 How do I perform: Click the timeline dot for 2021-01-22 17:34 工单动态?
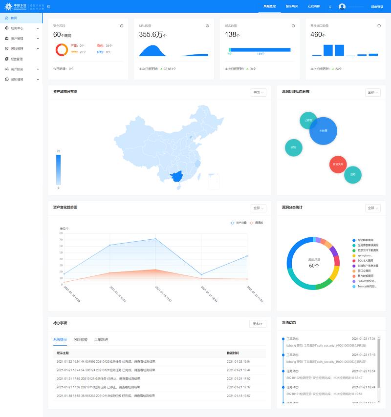[x=283, y=339]
